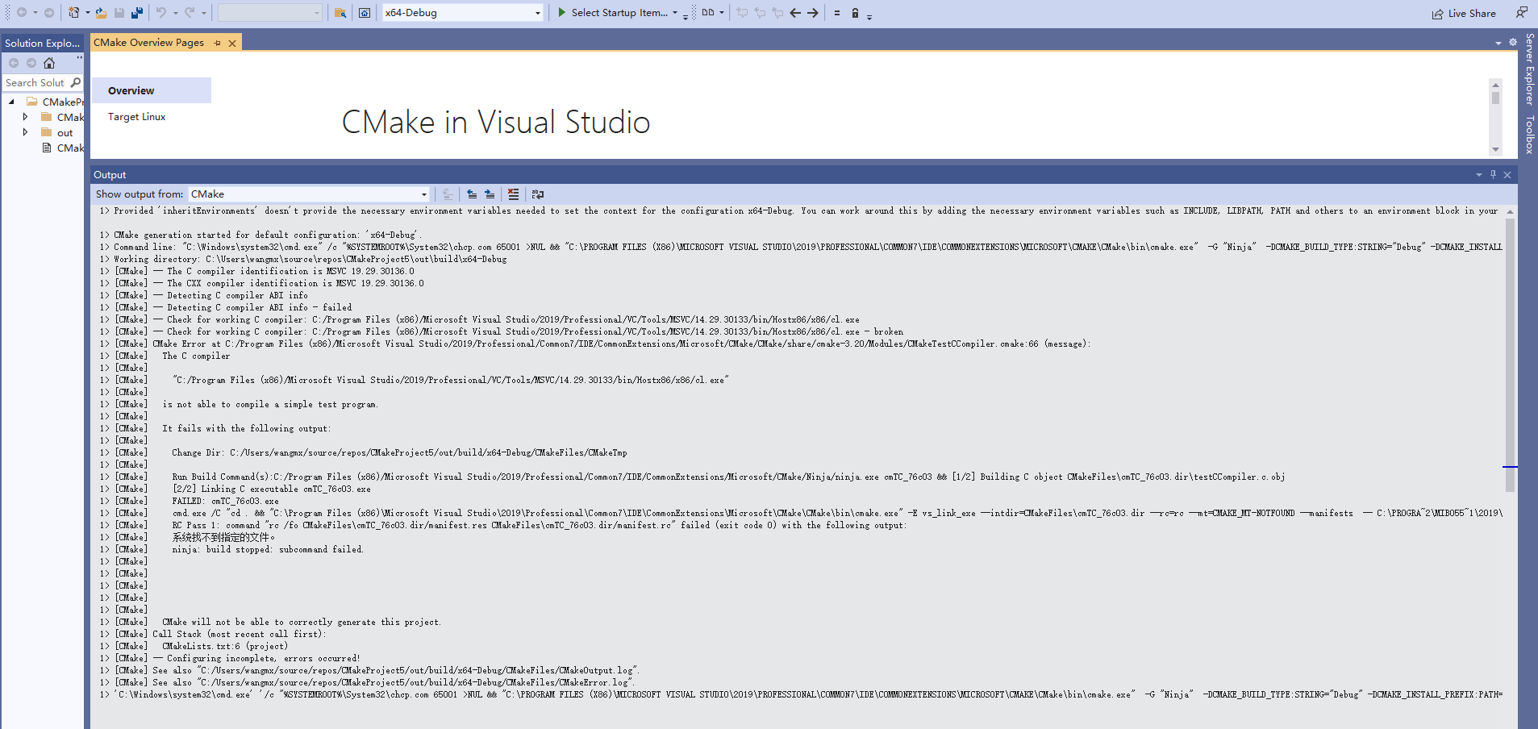
Task: Click the Send Feedback person icon
Action: point(1521,12)
